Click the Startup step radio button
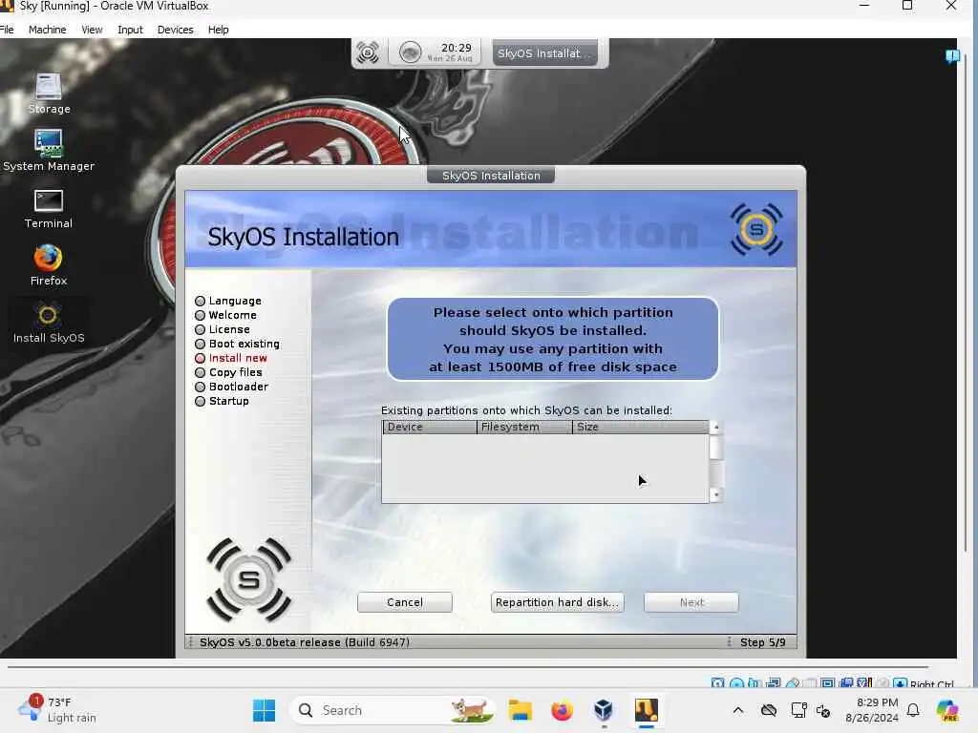This screenshot has width=978, height=733. pyautogui.click(x=201, y=402)
